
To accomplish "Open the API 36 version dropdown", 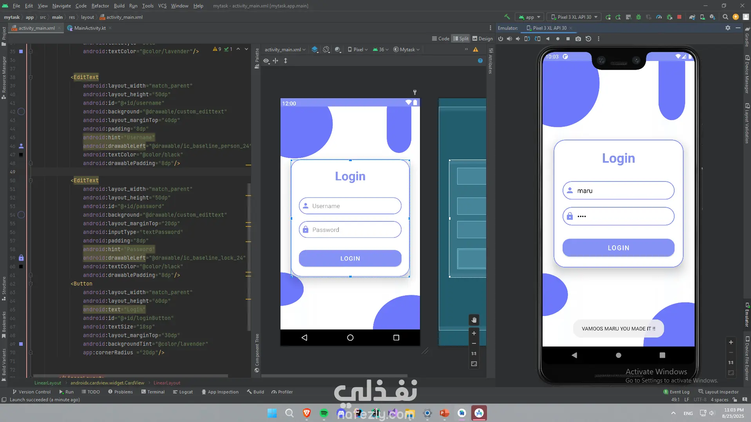I will click(x=380, y=50).
